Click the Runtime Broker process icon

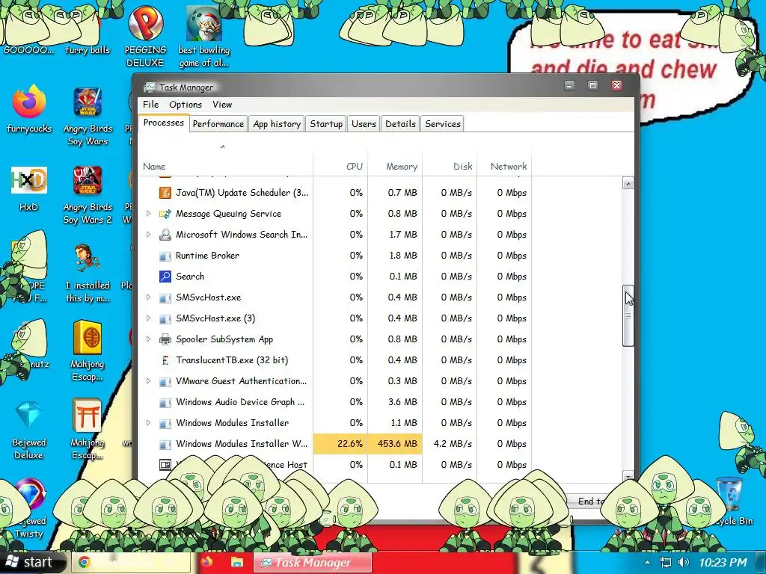pos(165,256)
